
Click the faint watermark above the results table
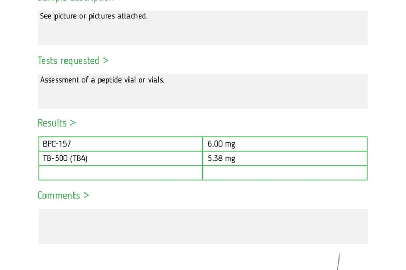200,118
